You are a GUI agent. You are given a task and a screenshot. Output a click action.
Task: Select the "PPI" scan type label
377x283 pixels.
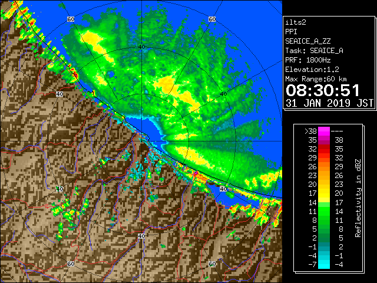pyautogui.click(x=291, y=32)
